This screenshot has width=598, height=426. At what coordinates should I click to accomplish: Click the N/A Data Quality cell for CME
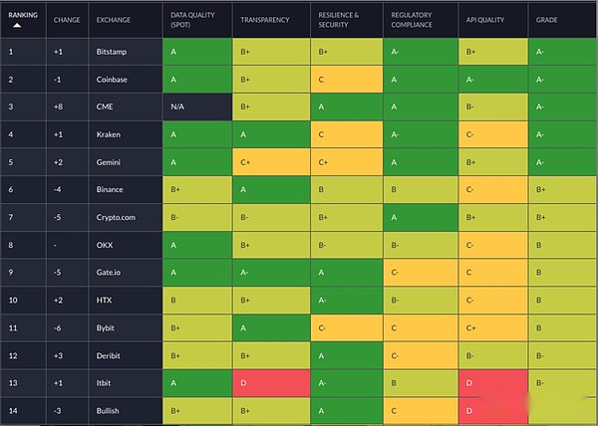click(197, 106)
